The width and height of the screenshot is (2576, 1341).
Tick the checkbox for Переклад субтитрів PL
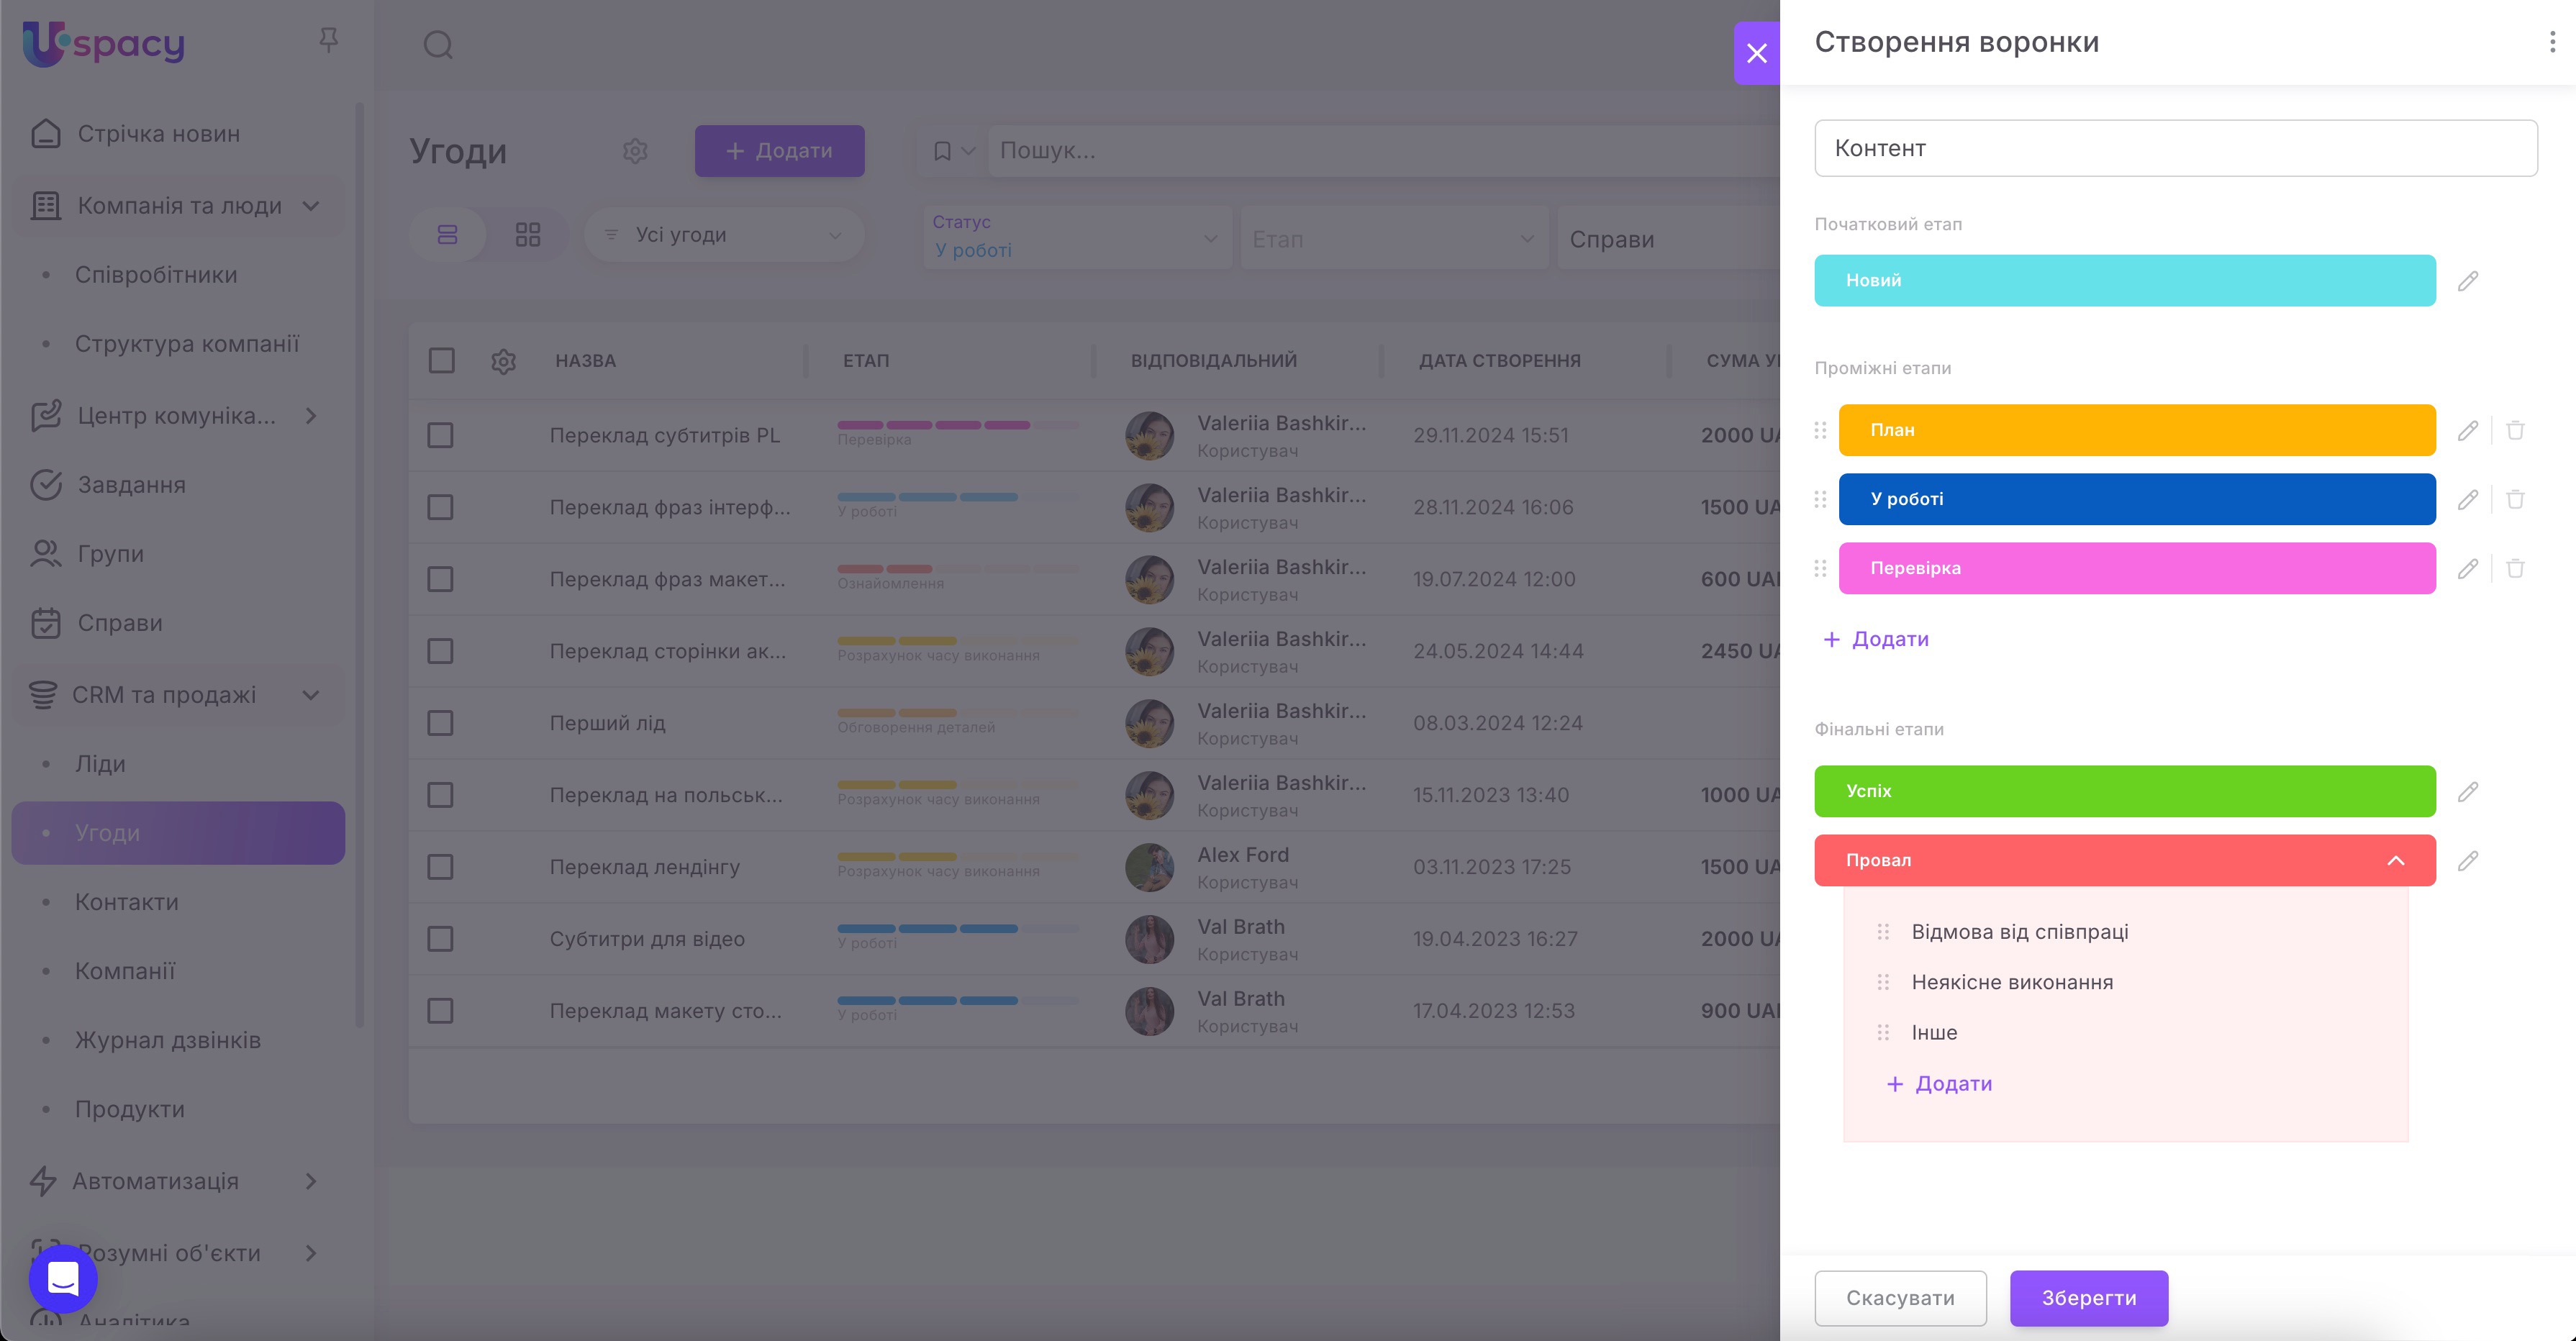pos(440,435)
